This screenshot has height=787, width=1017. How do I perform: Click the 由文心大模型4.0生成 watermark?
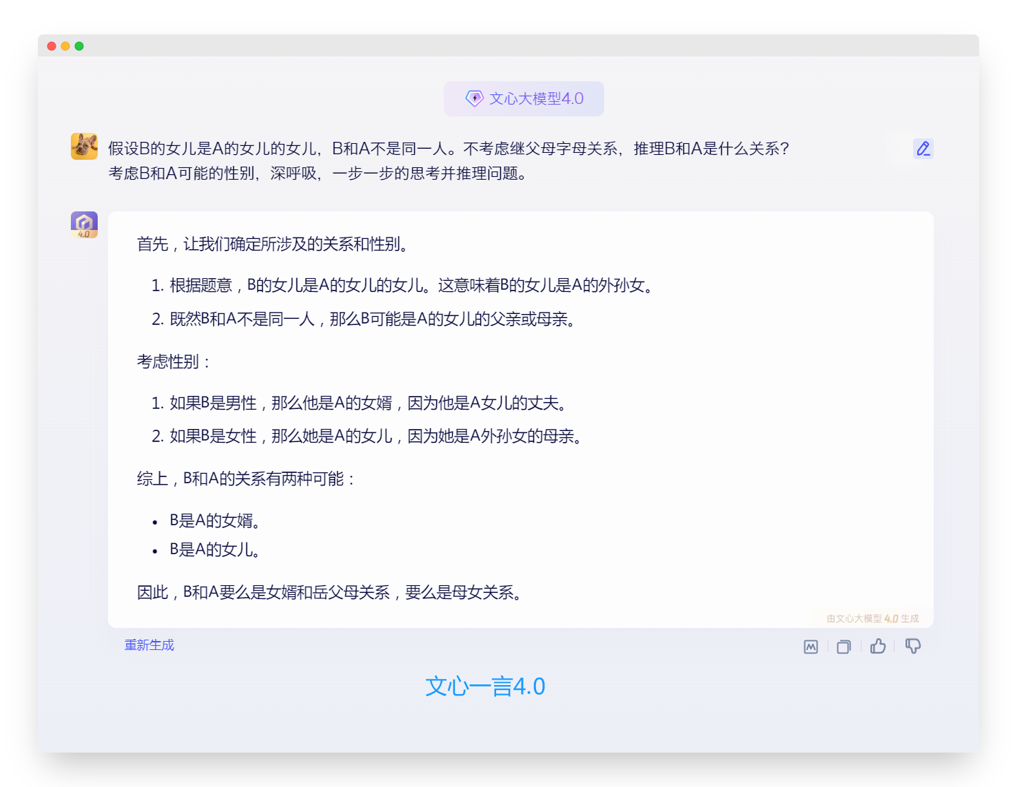[x=873, y=618]
